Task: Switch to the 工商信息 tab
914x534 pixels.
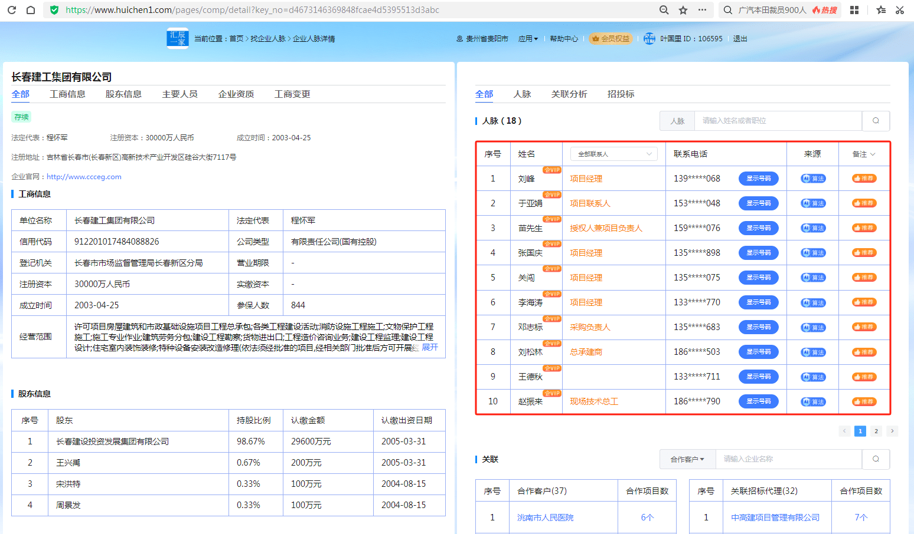Action: tap(67, 94)
